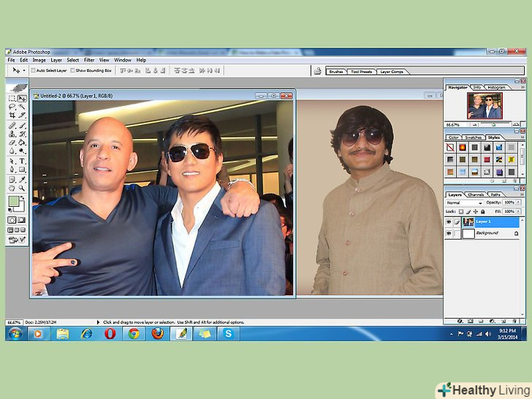Select the Blur tool
Screen dimensions: 532x399
[x=12, y=151]
